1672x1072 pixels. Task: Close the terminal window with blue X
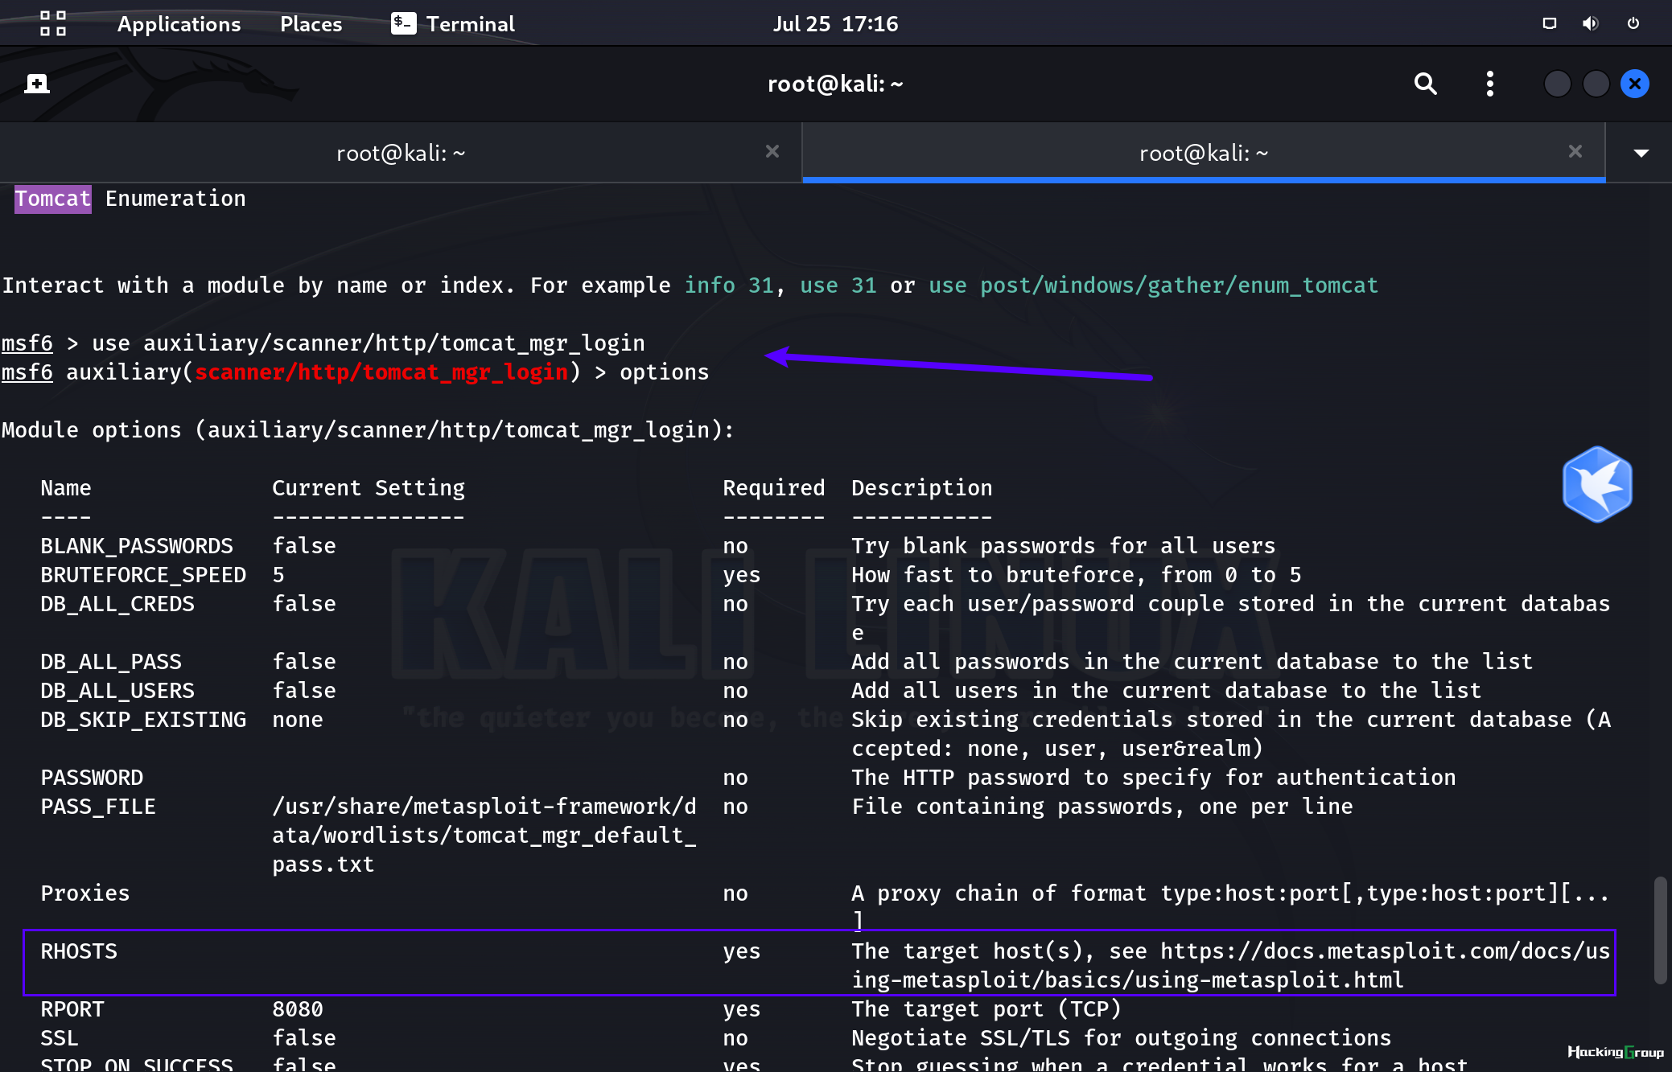[x=1635, y=84]
